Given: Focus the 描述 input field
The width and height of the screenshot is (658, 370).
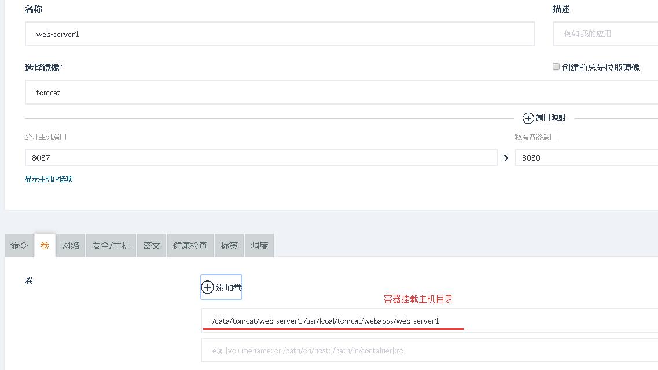Looking at the screenshot, I should [605, 34].
